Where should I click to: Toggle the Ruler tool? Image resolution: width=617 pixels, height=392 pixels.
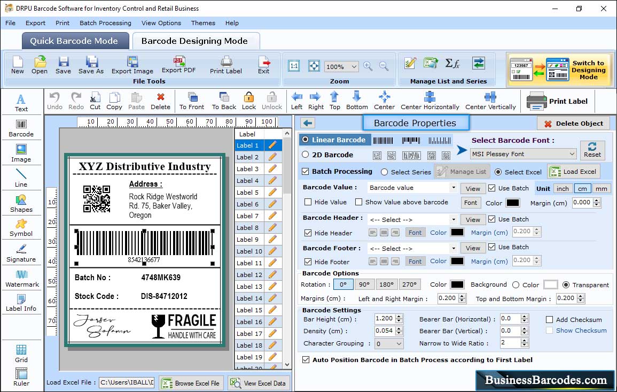(21, 378)
